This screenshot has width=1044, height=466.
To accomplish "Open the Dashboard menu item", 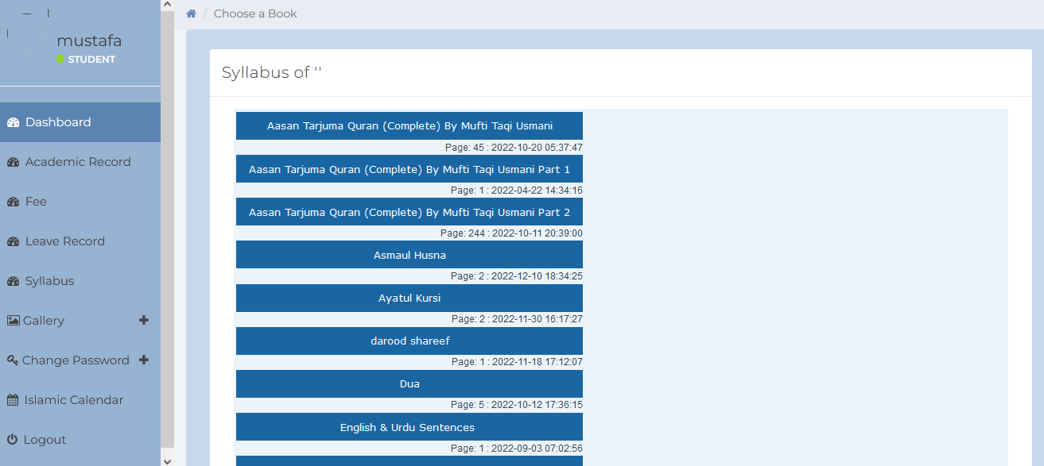I will pyautogui.click(x=80, y=122).
